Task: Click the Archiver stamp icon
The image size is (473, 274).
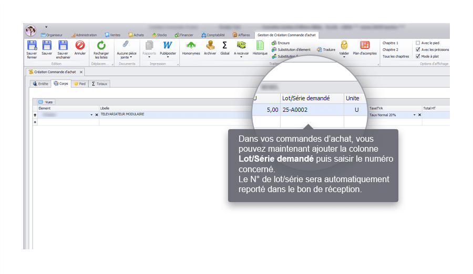Action: 210,46
